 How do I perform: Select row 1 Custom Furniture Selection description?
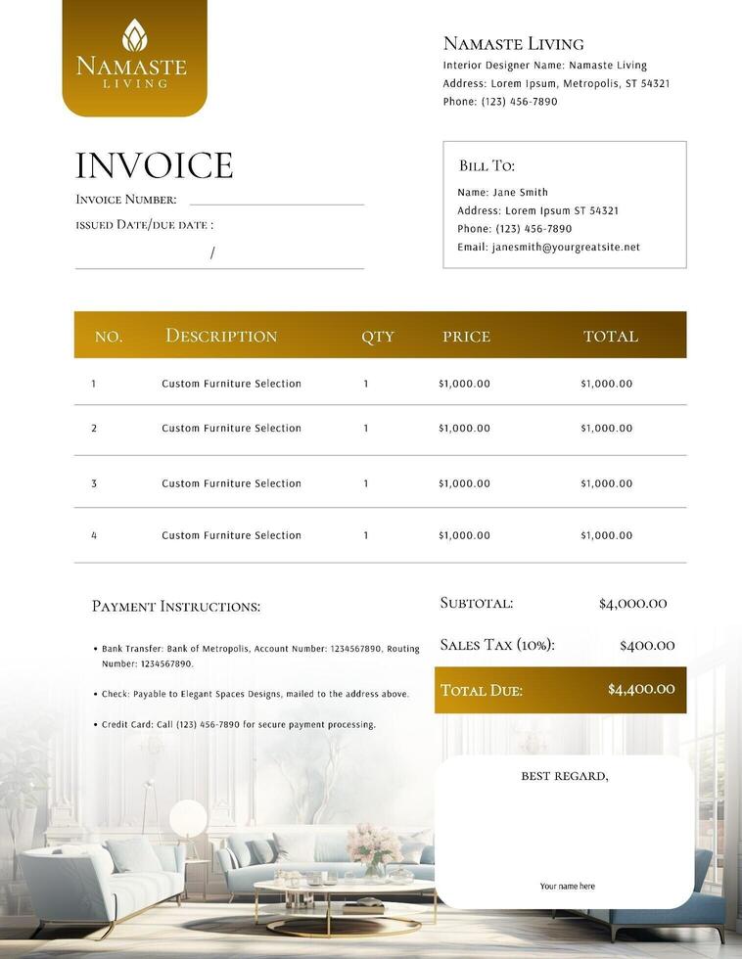point(231,384)
